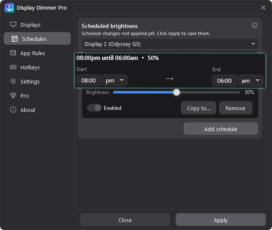Viewport: 272px width, 230px height.
Task: Open the Display 2 (Odyssey G5) dropdown
Action: [170, 44]
